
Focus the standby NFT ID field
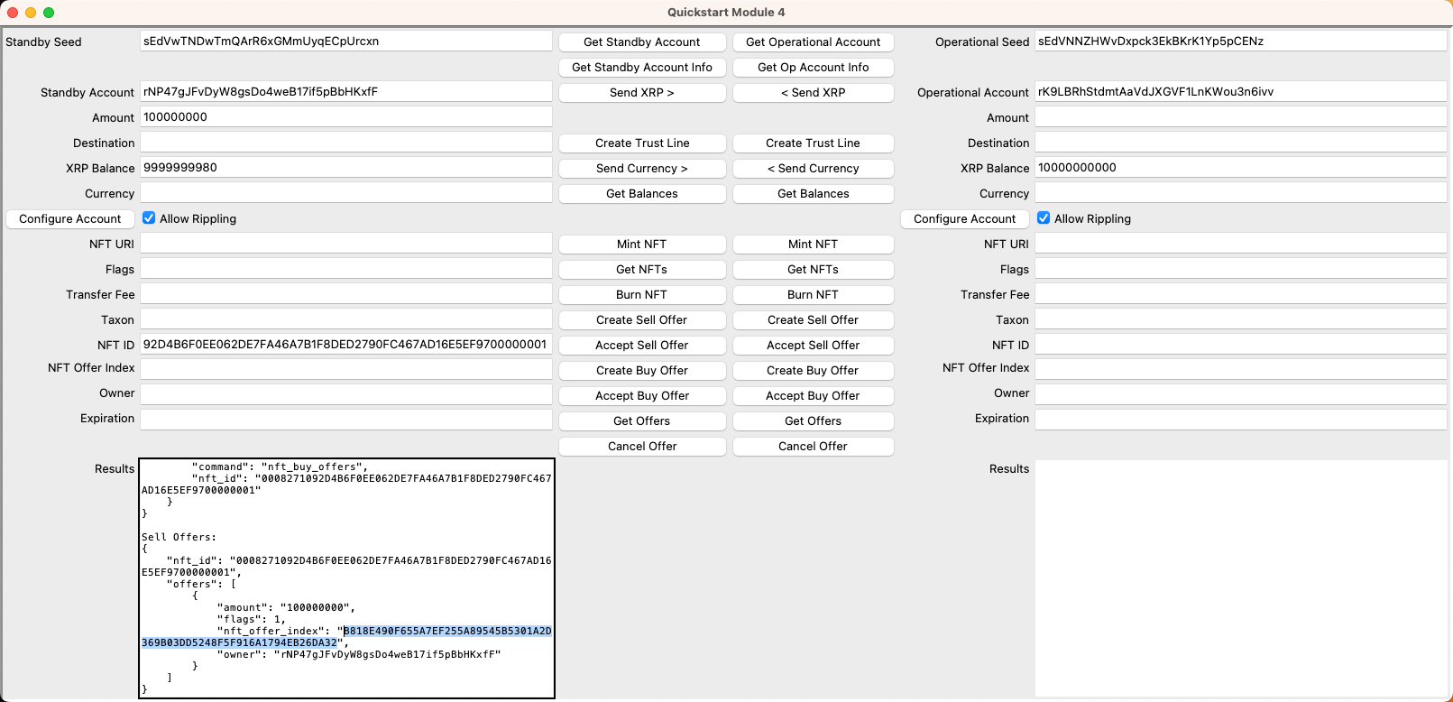[x=345, y=345]
